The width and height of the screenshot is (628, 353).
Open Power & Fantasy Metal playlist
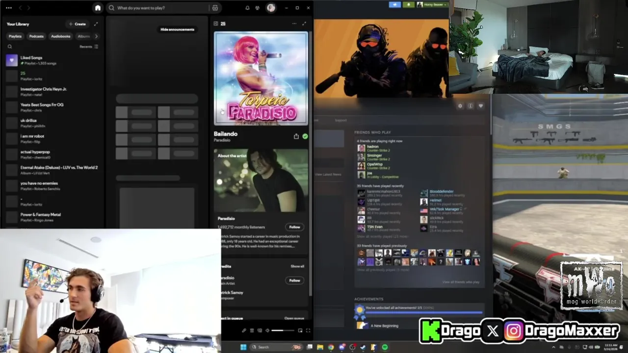[52, 217]
